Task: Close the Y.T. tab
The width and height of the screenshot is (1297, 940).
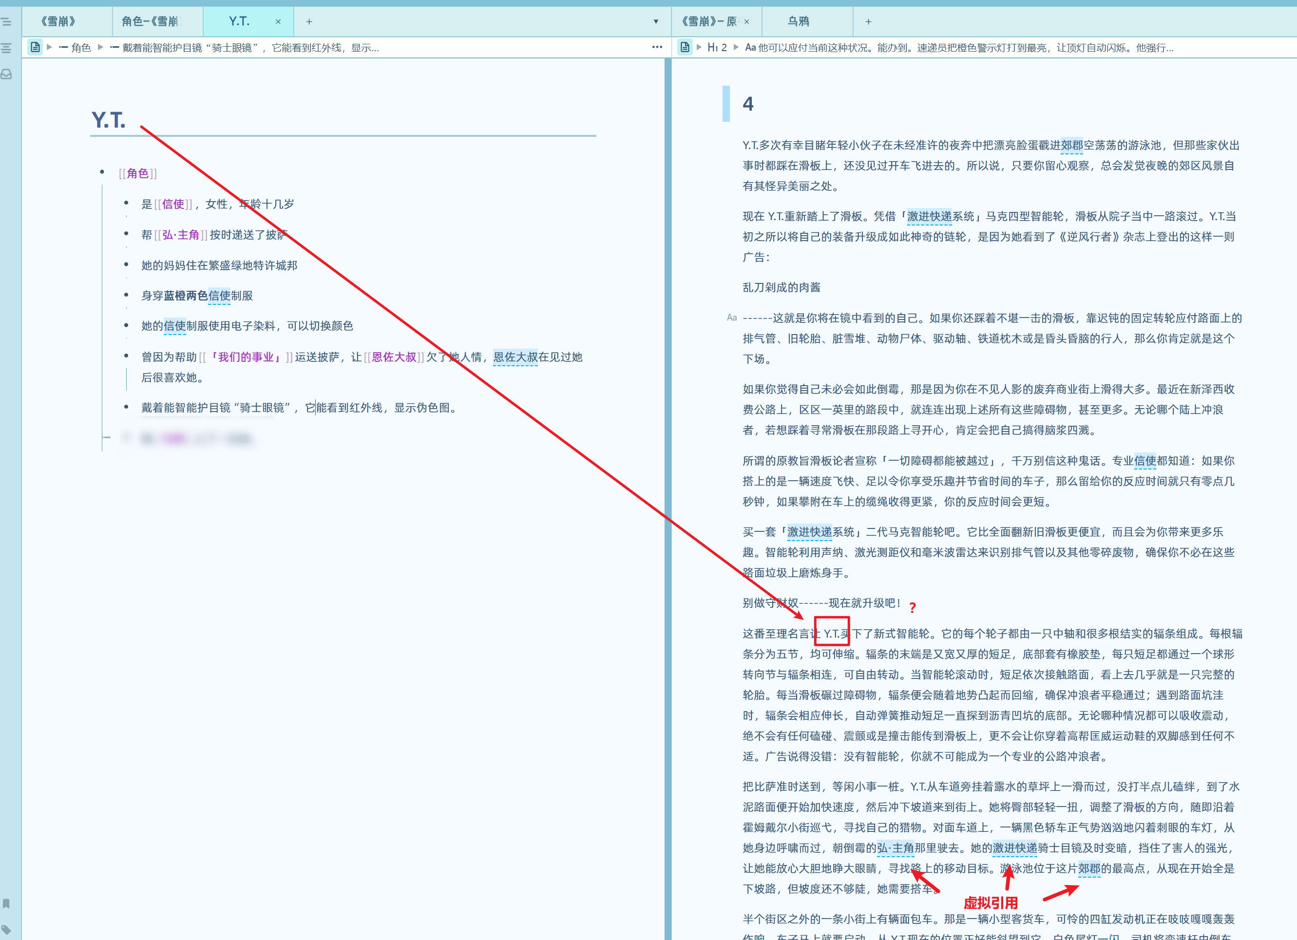Action: pos(278,22)
